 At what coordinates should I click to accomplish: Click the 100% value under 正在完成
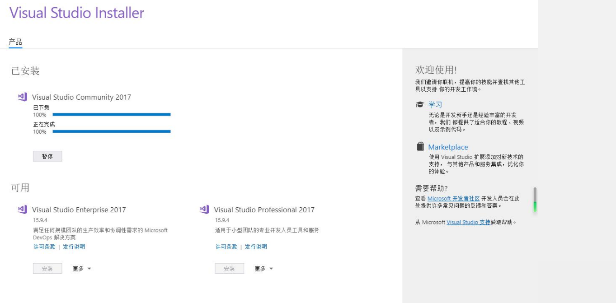40,131
